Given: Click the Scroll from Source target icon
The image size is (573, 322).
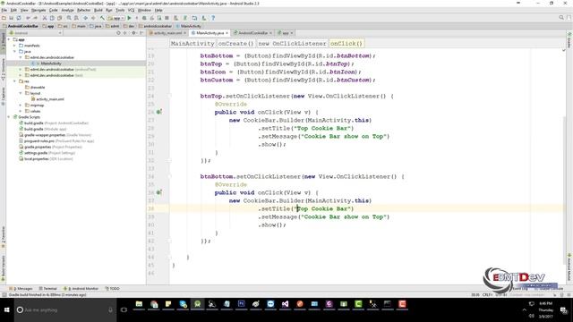Looking at the screenshot, I should click(118, 33).
